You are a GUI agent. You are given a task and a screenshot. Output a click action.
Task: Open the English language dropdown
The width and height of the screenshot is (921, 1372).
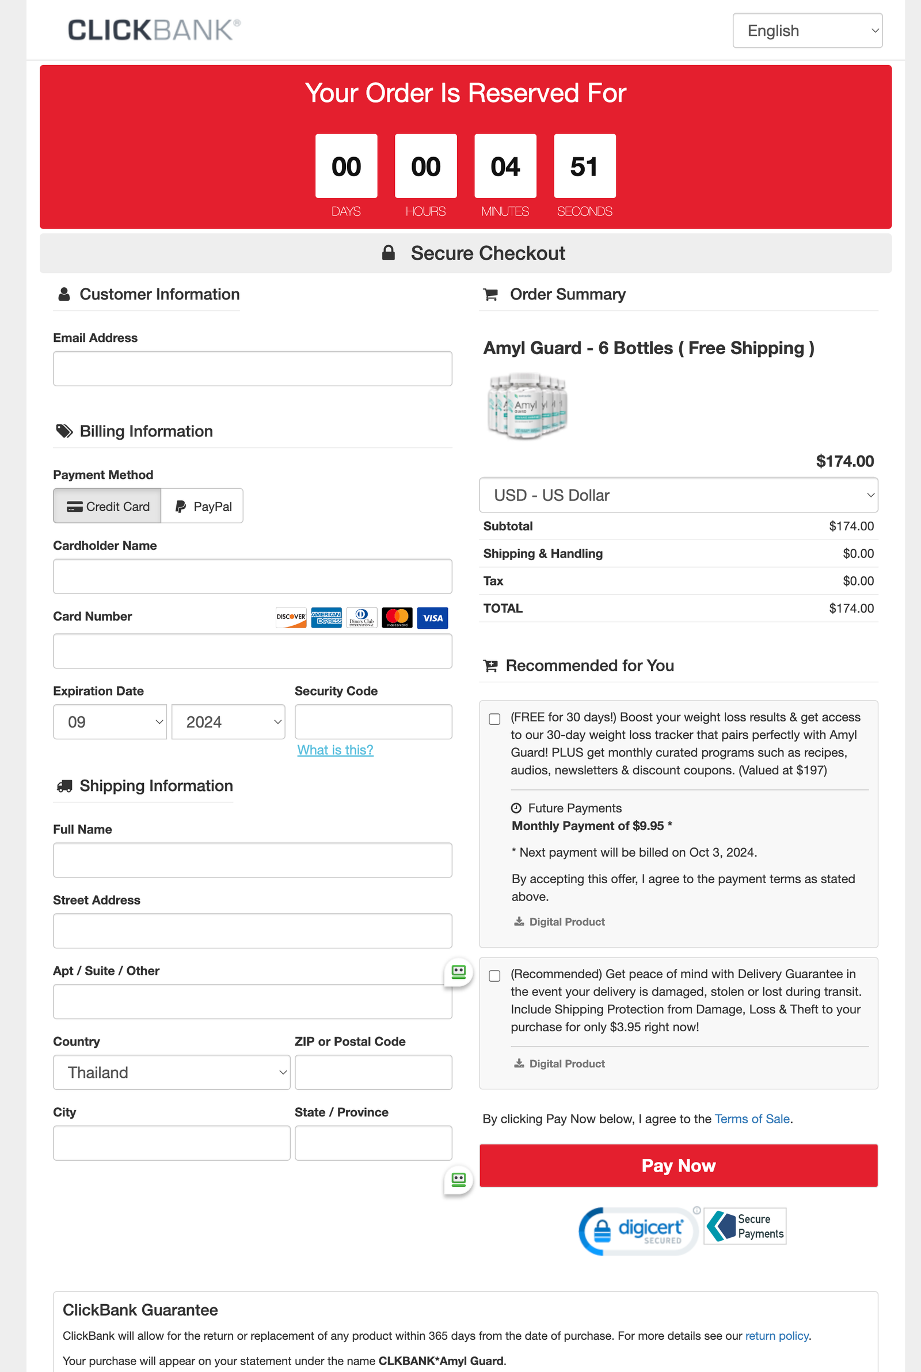tap(807, 31)
